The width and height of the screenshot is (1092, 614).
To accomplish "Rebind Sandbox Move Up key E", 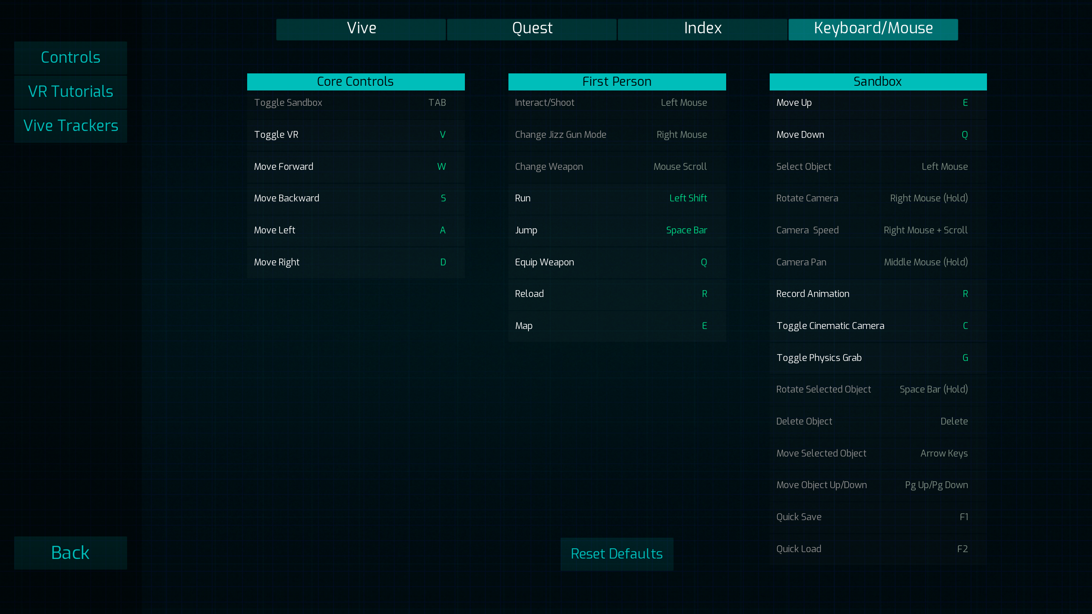I will (x=965, y=103).
